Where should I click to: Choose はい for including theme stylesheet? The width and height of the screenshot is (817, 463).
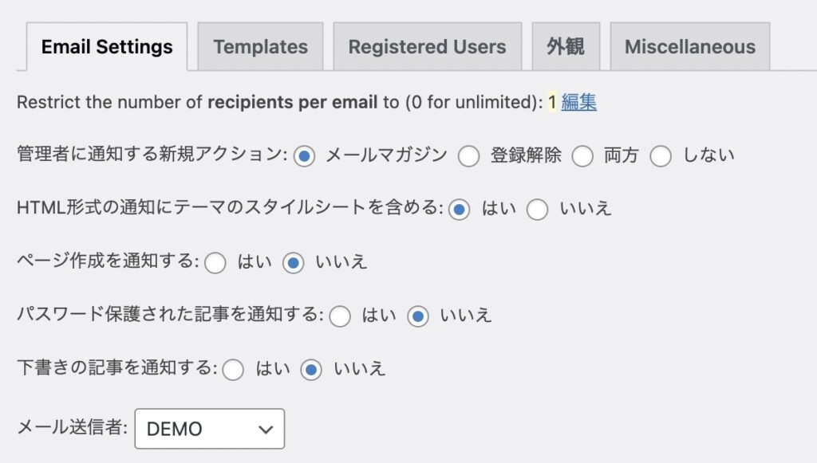pyautogui.click(x=459, y=210)
